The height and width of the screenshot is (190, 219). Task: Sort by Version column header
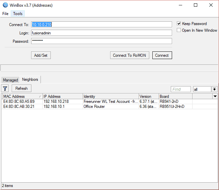pyautogui.click(x=149, y=97)
